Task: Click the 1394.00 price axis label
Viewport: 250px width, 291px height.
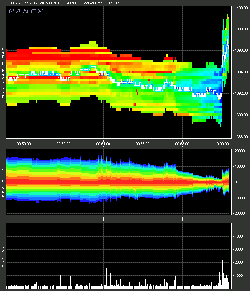Action: [x=241, y=72]
